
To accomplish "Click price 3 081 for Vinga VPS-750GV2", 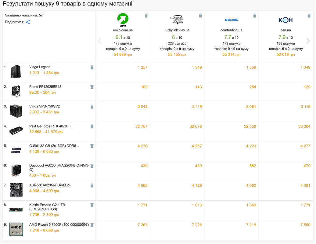I will point(251,106).
